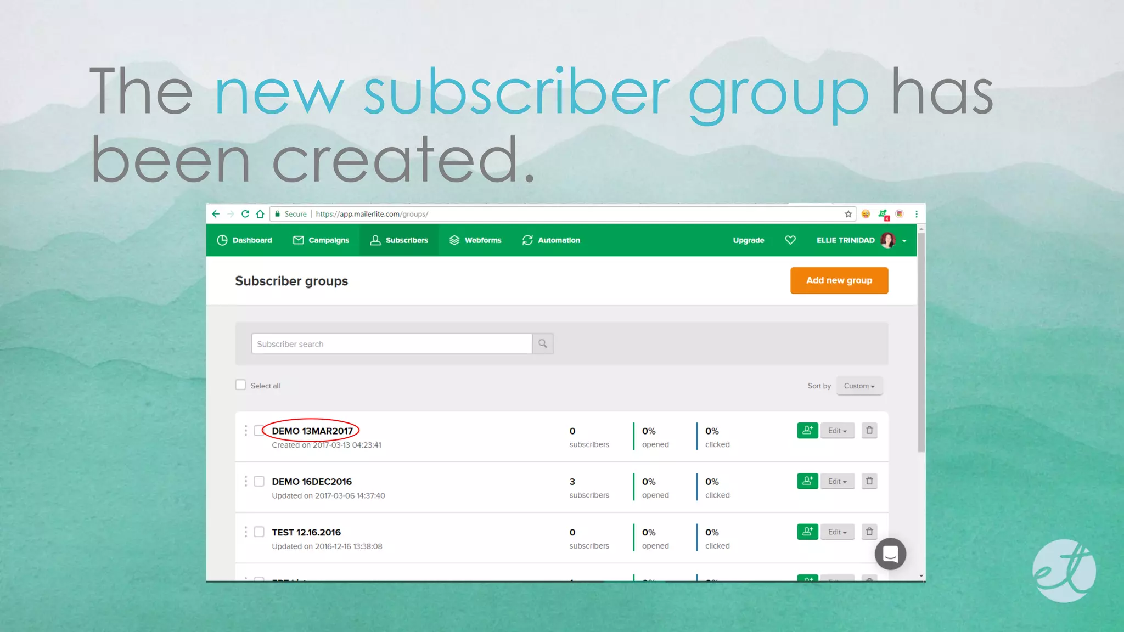The height and width of the screenshot is (632, 1124).
Task: Click 'Updated on 2016-12-16 13:38:08' text
Action: tap(327, 546)
